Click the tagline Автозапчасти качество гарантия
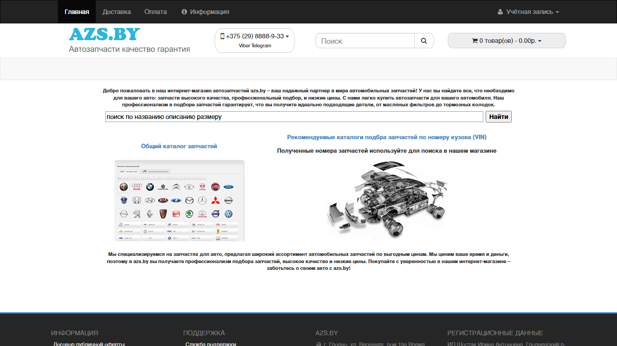Screen dimensions: 617x346 click(130, 49)
